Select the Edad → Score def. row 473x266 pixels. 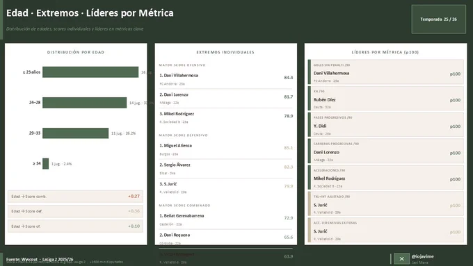pos(75,211)
